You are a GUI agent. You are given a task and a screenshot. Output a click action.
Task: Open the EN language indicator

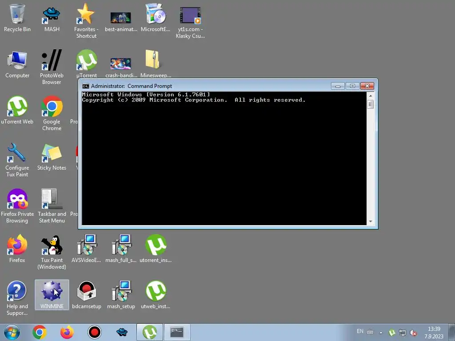coord(360,331)
